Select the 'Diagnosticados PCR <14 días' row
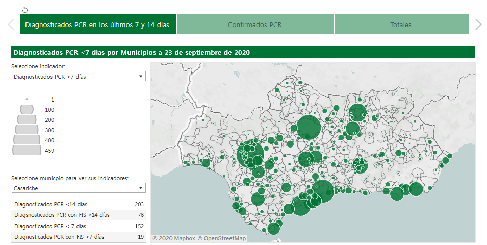 (79, 204)
